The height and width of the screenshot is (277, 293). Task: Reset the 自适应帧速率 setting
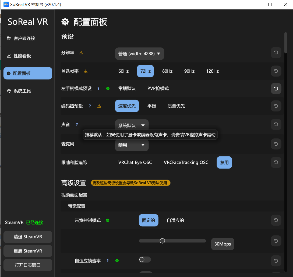[x=276, y=261]
